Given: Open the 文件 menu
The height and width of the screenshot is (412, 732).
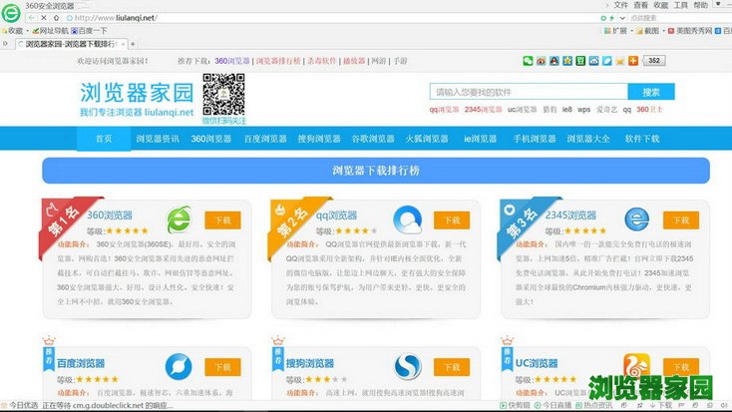Looking at the screenshot, I should tap(621, 5).
